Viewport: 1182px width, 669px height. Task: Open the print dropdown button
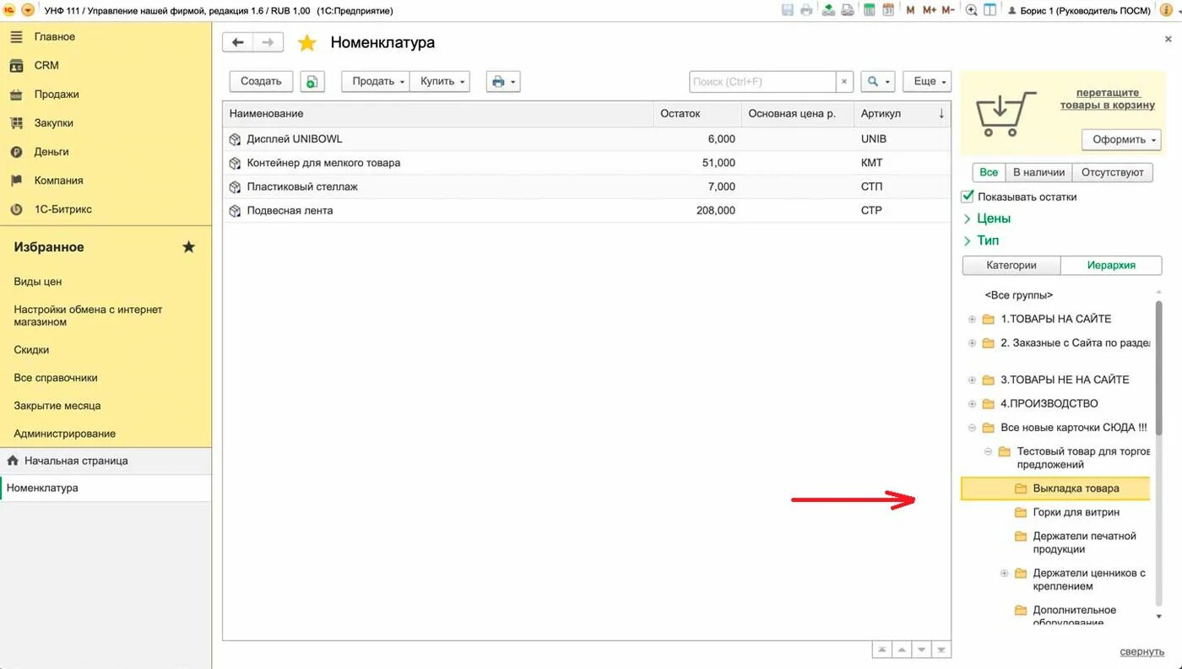[502, 81]
